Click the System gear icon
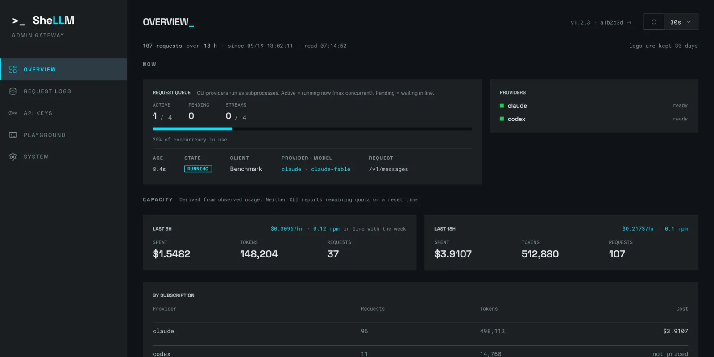714x357 pixels. 13,157
